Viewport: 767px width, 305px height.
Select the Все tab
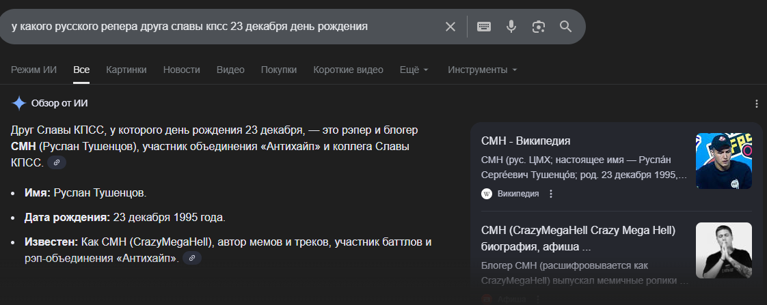[x=81, y=70]
